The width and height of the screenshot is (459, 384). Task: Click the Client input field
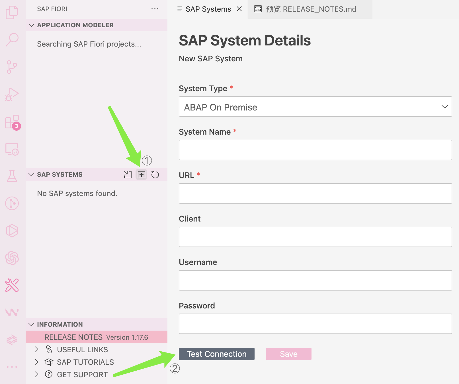pyautogui.click(x=315, y=237)
